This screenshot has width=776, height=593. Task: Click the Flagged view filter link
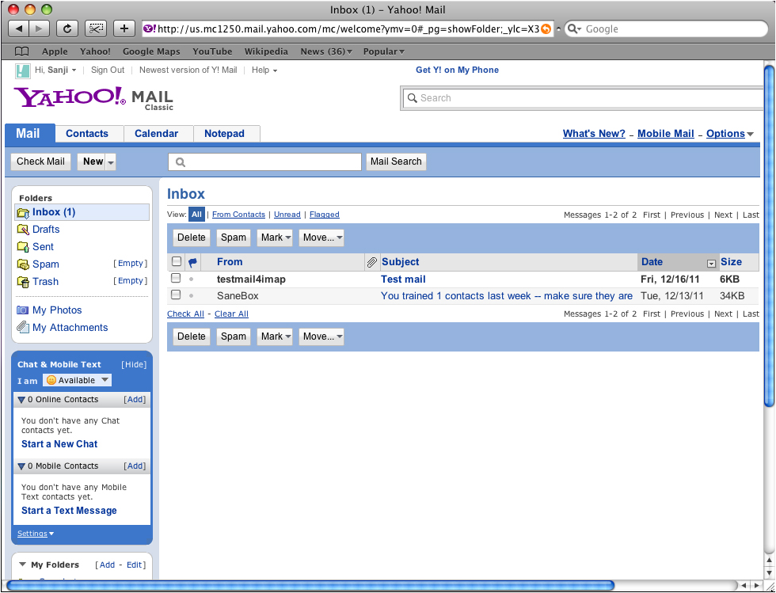pos(324,215)
